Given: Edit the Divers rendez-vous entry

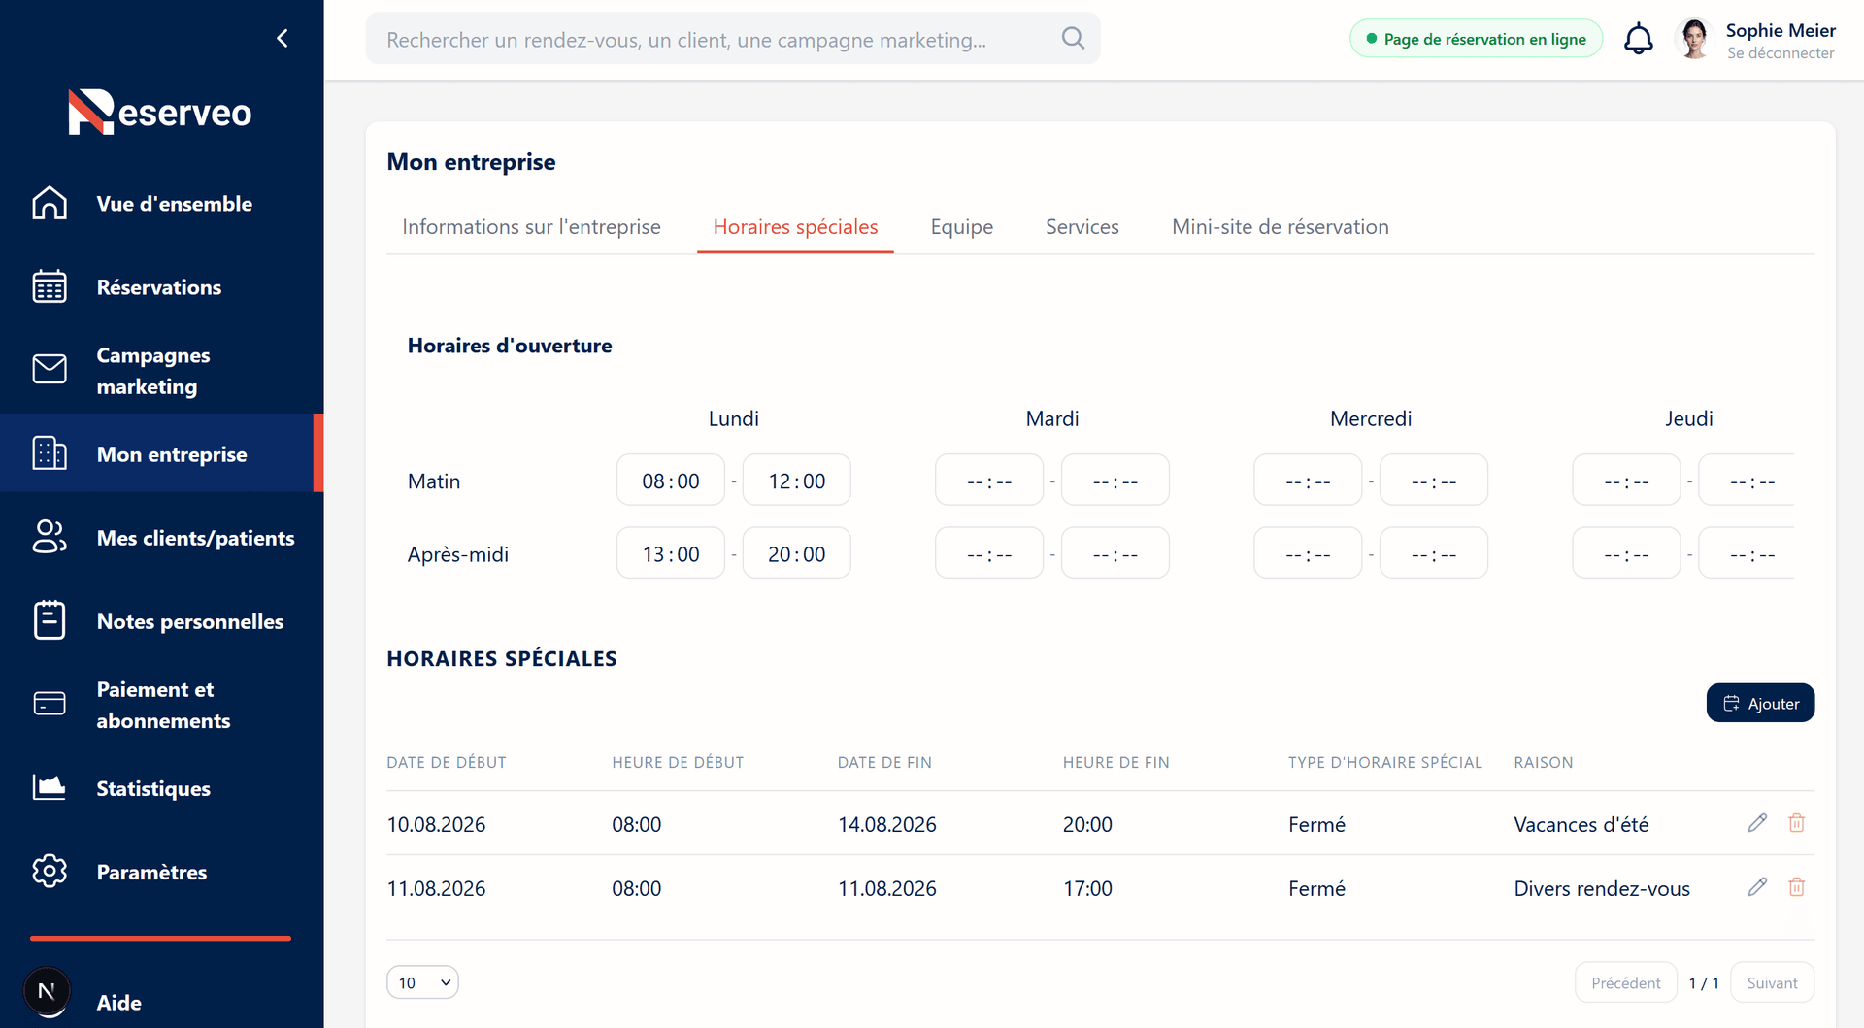Looking at the screenshot, I should [x=1757, y=887].
